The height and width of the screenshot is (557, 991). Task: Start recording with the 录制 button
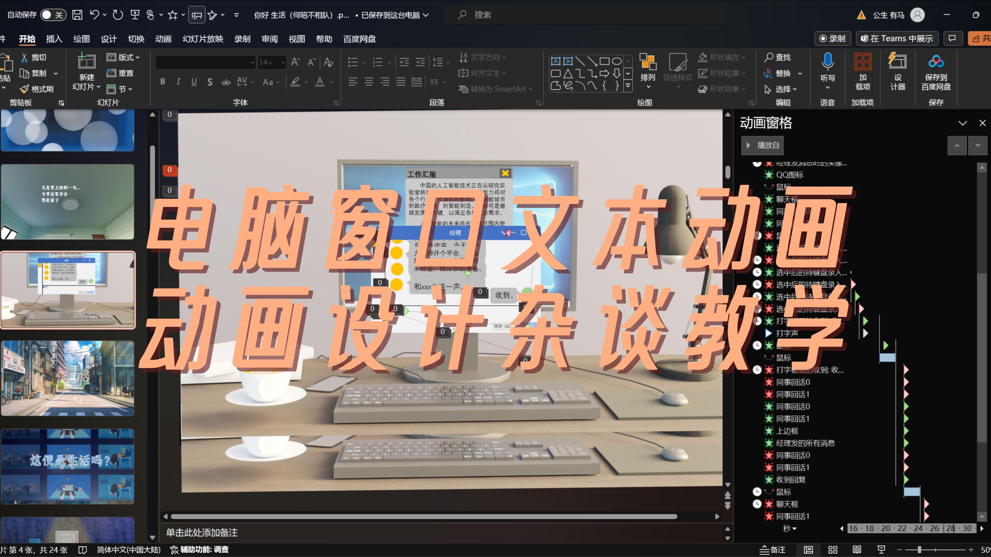[x=833, y=38]
